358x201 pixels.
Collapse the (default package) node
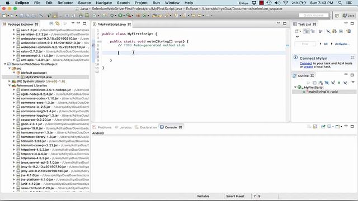click(x=14, y=73)
